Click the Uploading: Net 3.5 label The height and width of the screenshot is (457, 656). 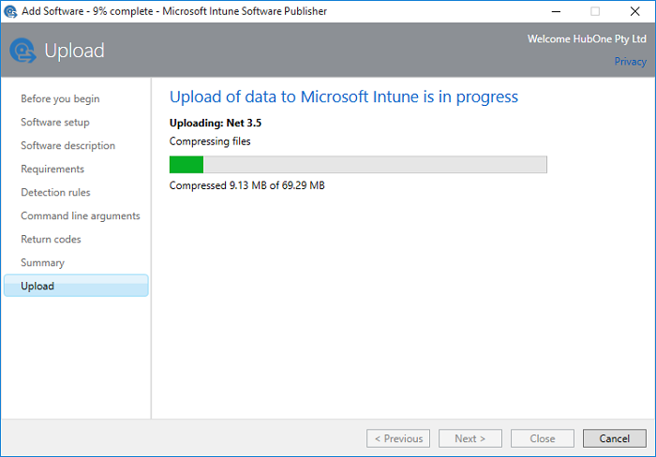pyautogui.click(x=216, y=123)
